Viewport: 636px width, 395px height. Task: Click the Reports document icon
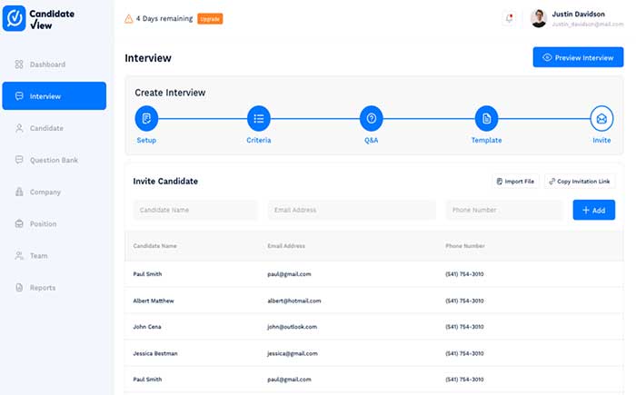tap(19, 288)
